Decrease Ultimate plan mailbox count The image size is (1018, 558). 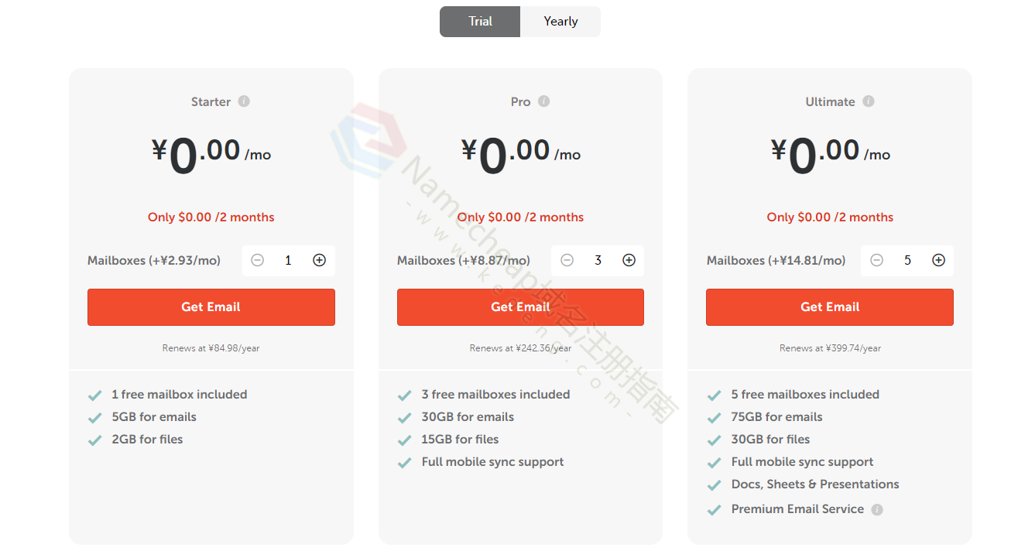pos(876,261)
